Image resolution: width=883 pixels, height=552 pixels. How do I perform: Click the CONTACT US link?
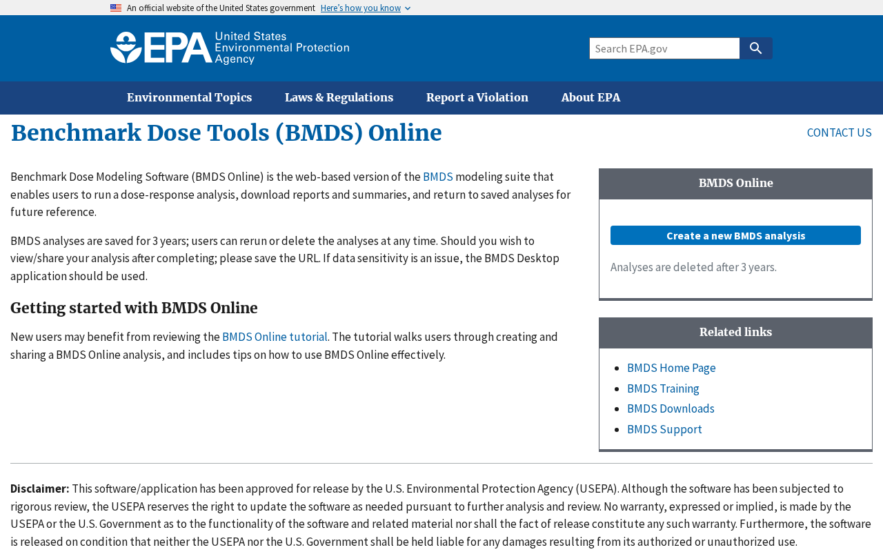pos(840,132)
